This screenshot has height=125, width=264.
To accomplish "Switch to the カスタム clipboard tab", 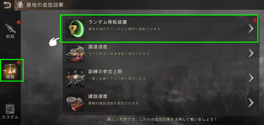I will click(10, 111).
